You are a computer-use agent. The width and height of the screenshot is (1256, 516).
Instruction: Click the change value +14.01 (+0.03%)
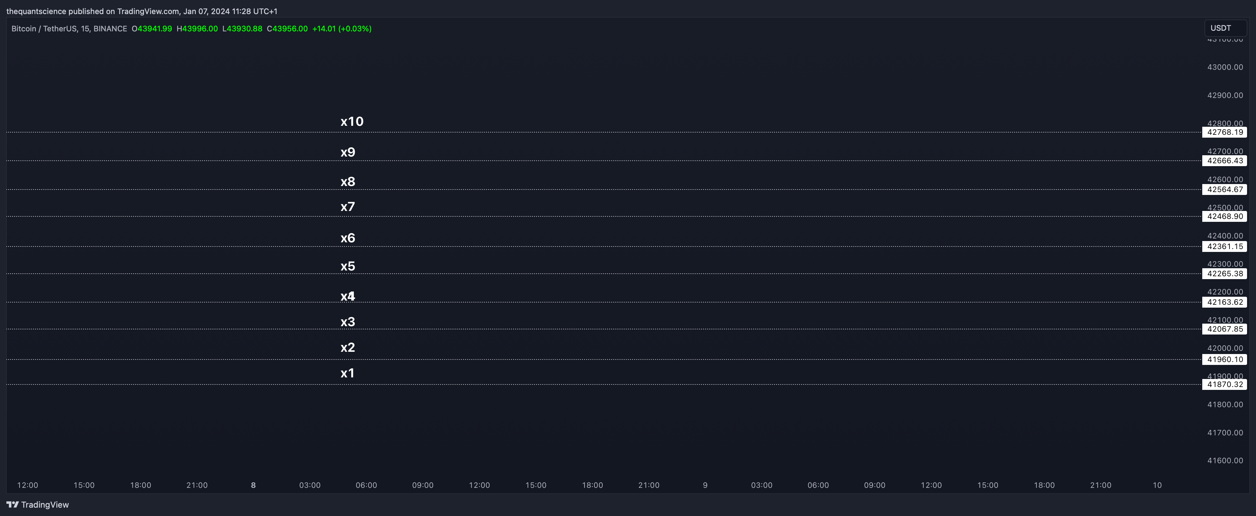coord(342,29)
